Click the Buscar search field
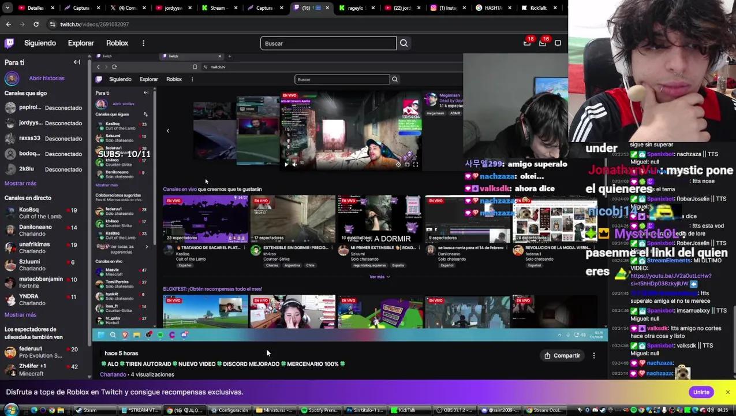 click(328, 43)
